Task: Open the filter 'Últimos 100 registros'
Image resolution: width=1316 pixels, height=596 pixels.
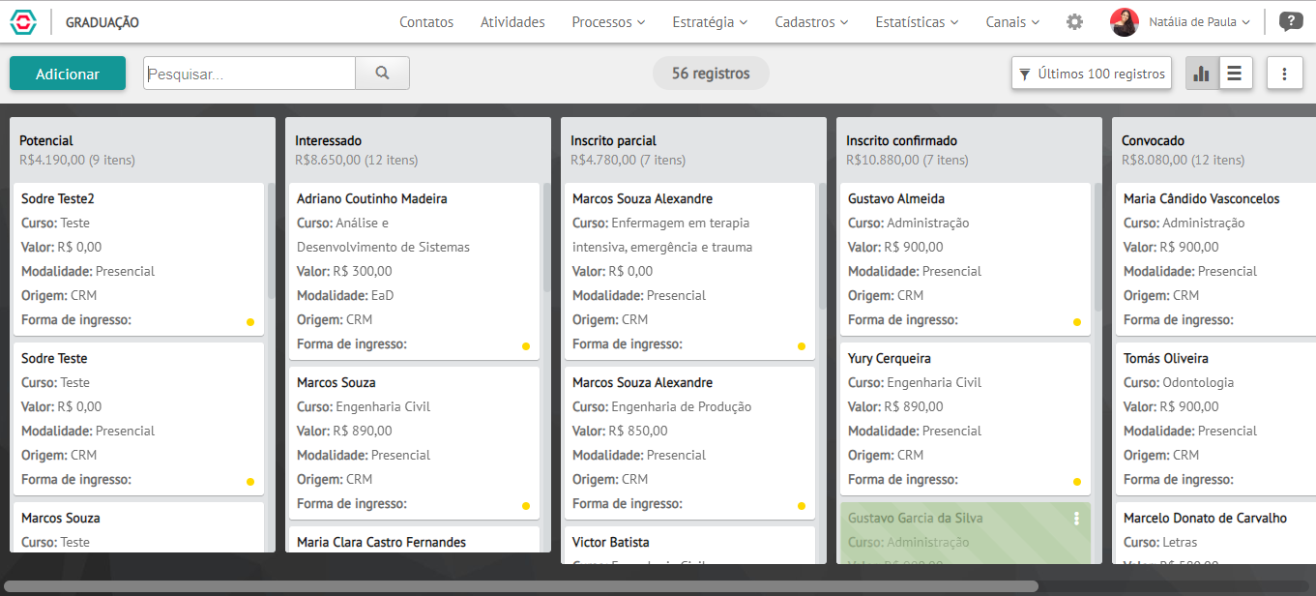Action: pos(1092,74)
